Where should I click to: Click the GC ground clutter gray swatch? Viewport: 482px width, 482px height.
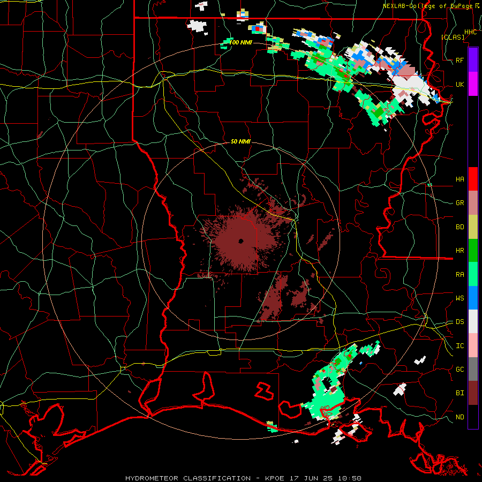tap(473, 369)
